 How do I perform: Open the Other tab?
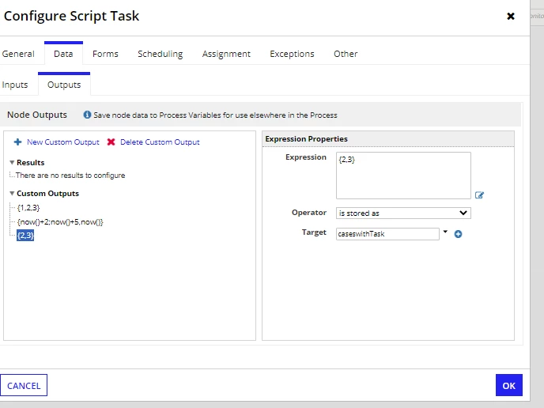coord(346,54)
